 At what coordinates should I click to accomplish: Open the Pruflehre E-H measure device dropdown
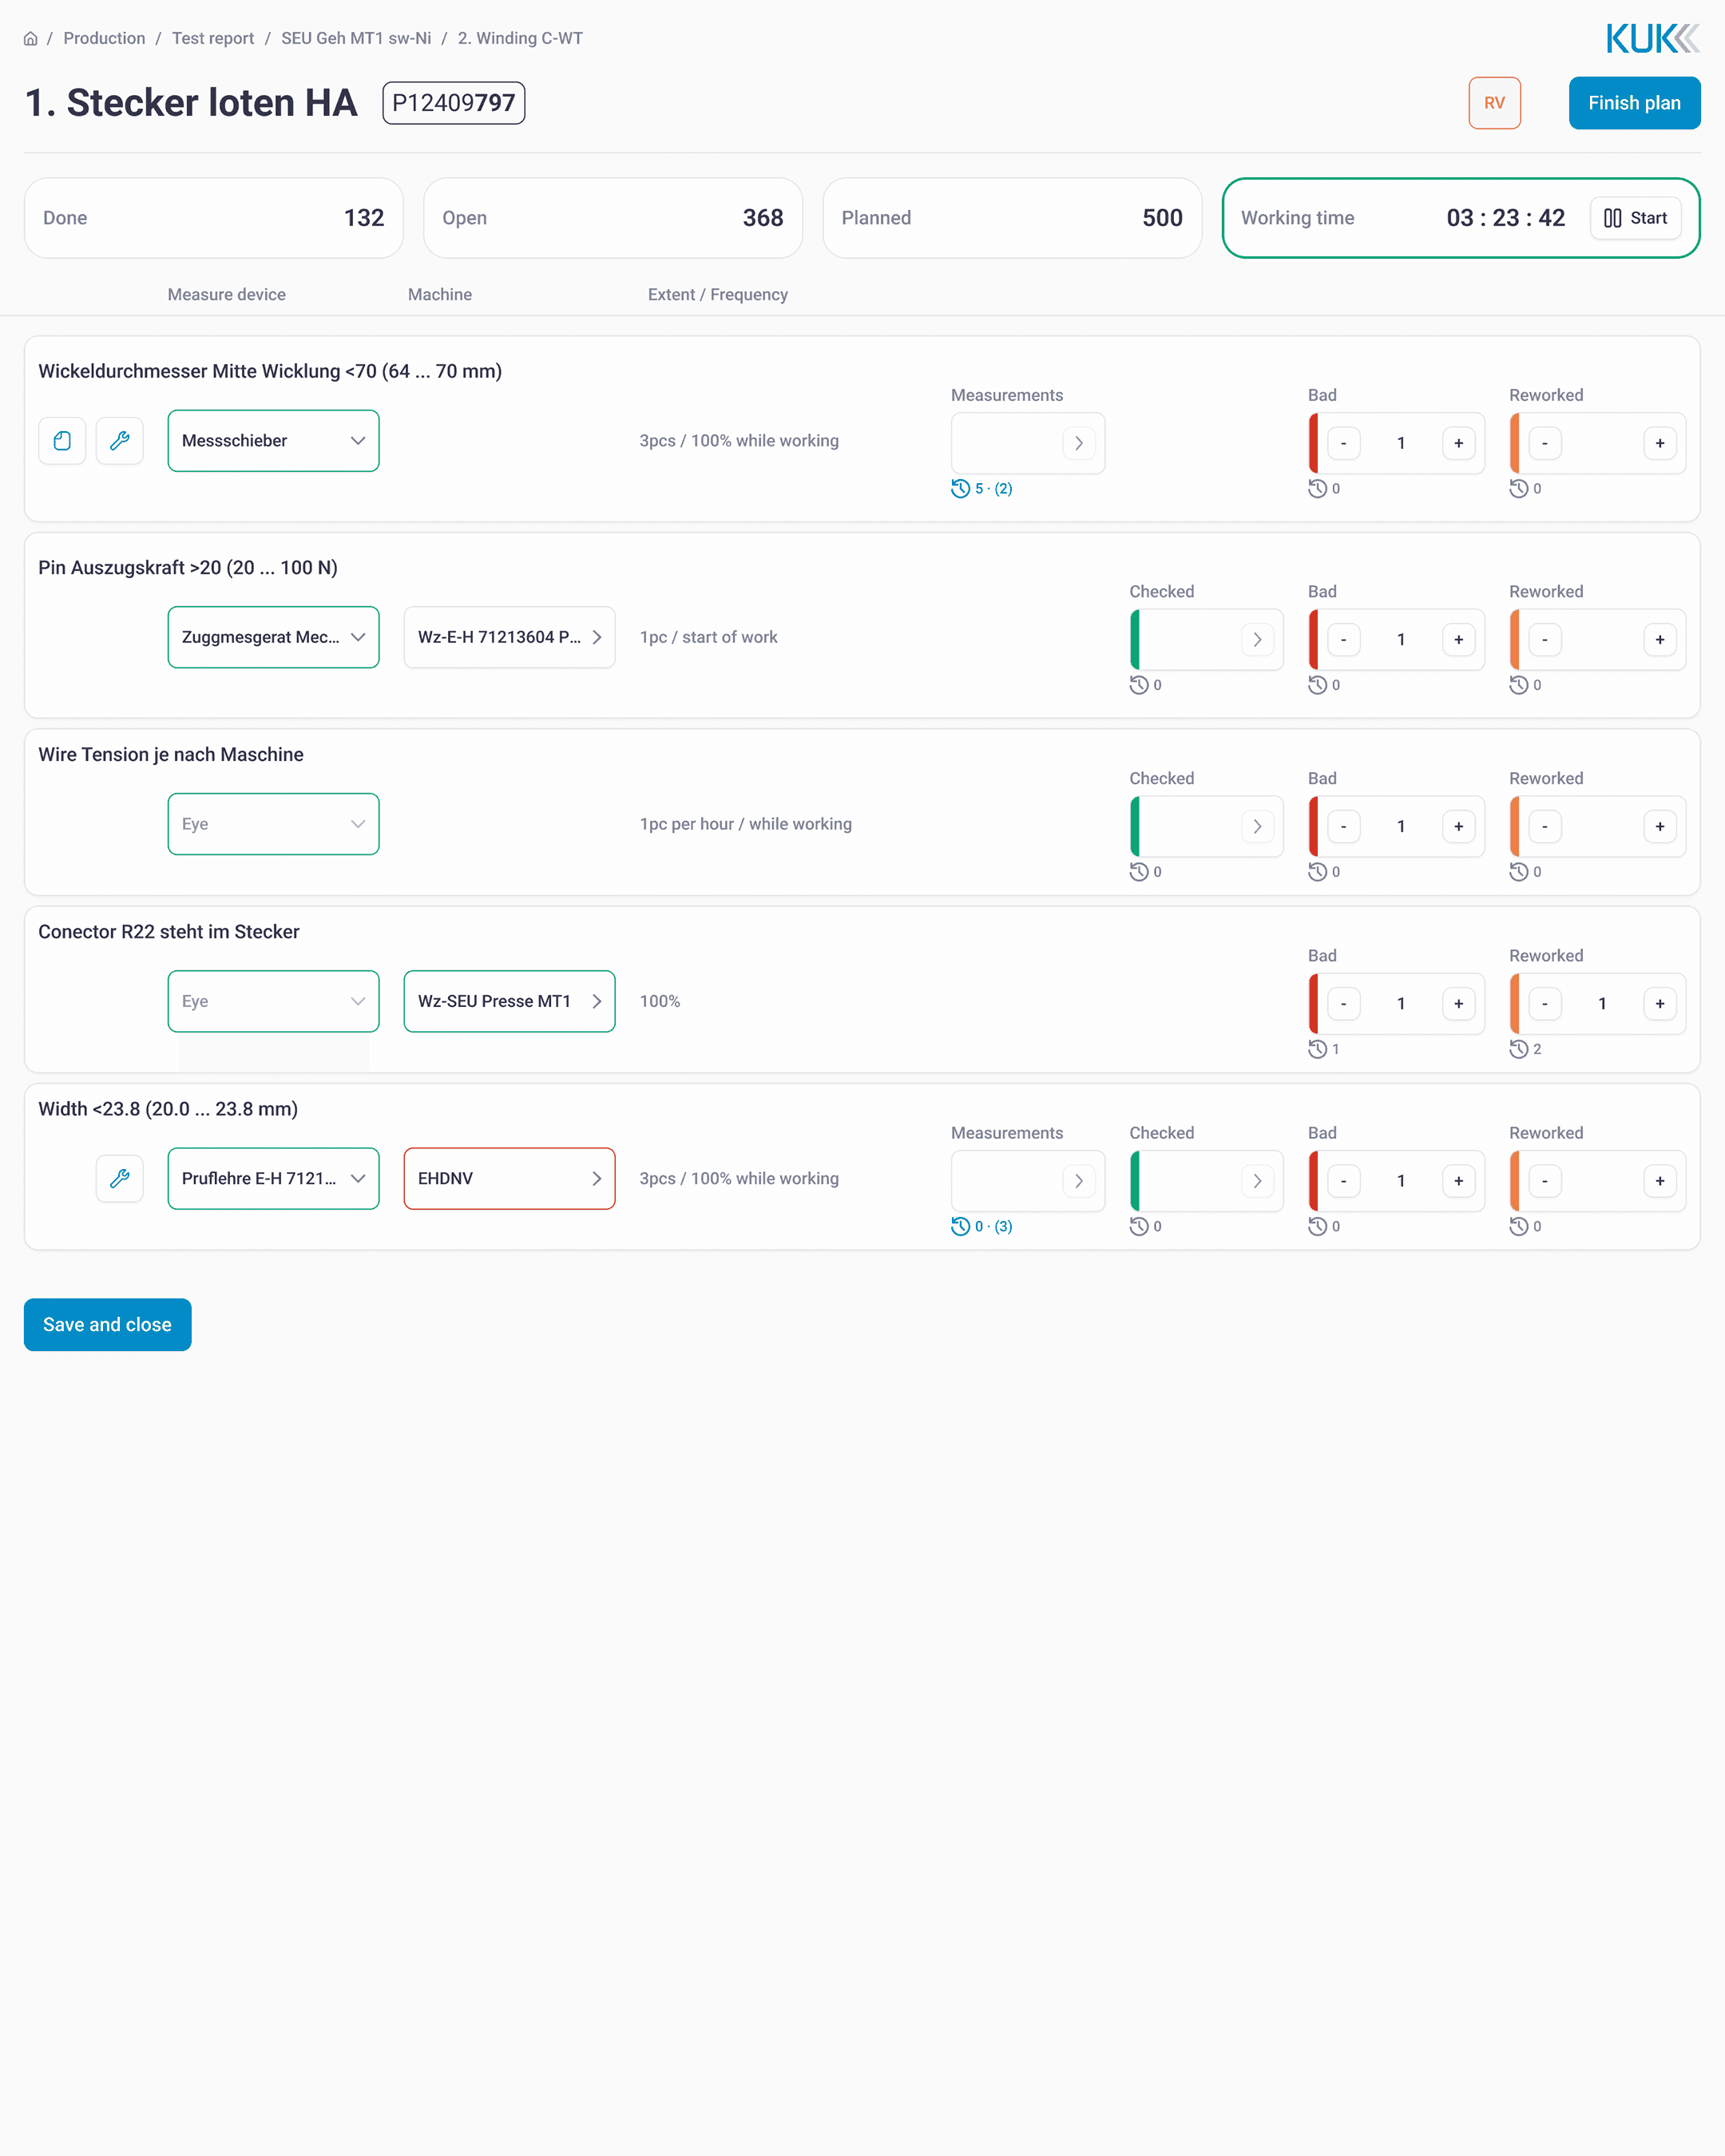tap(273, 1179)
